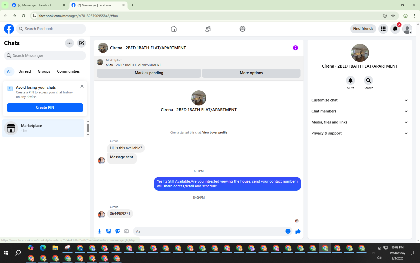Click the Search Messenger field

tap(45, 56)
